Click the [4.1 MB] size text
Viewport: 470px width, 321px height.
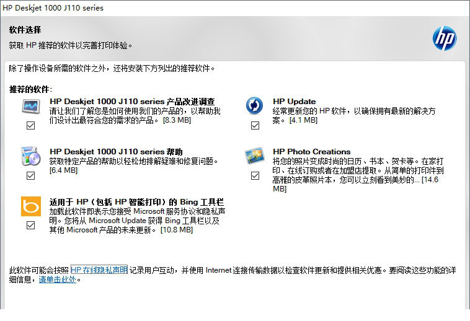coord(303,120)
